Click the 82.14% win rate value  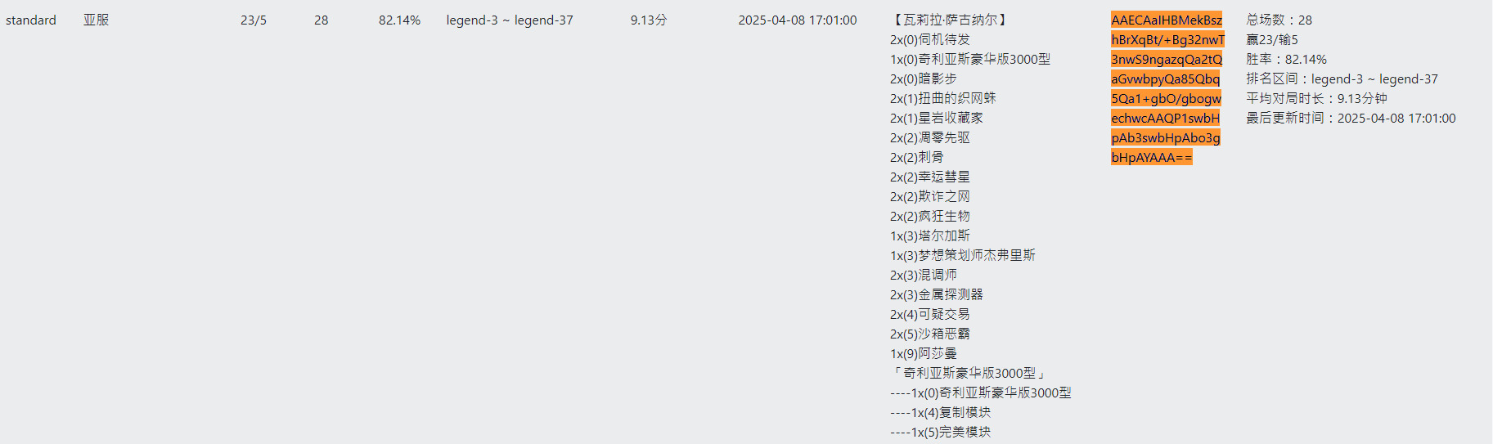point(399,20)
